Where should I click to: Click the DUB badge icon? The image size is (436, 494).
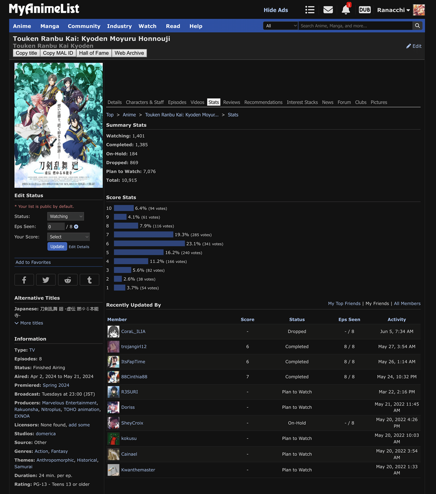click(x=365, y=10)
